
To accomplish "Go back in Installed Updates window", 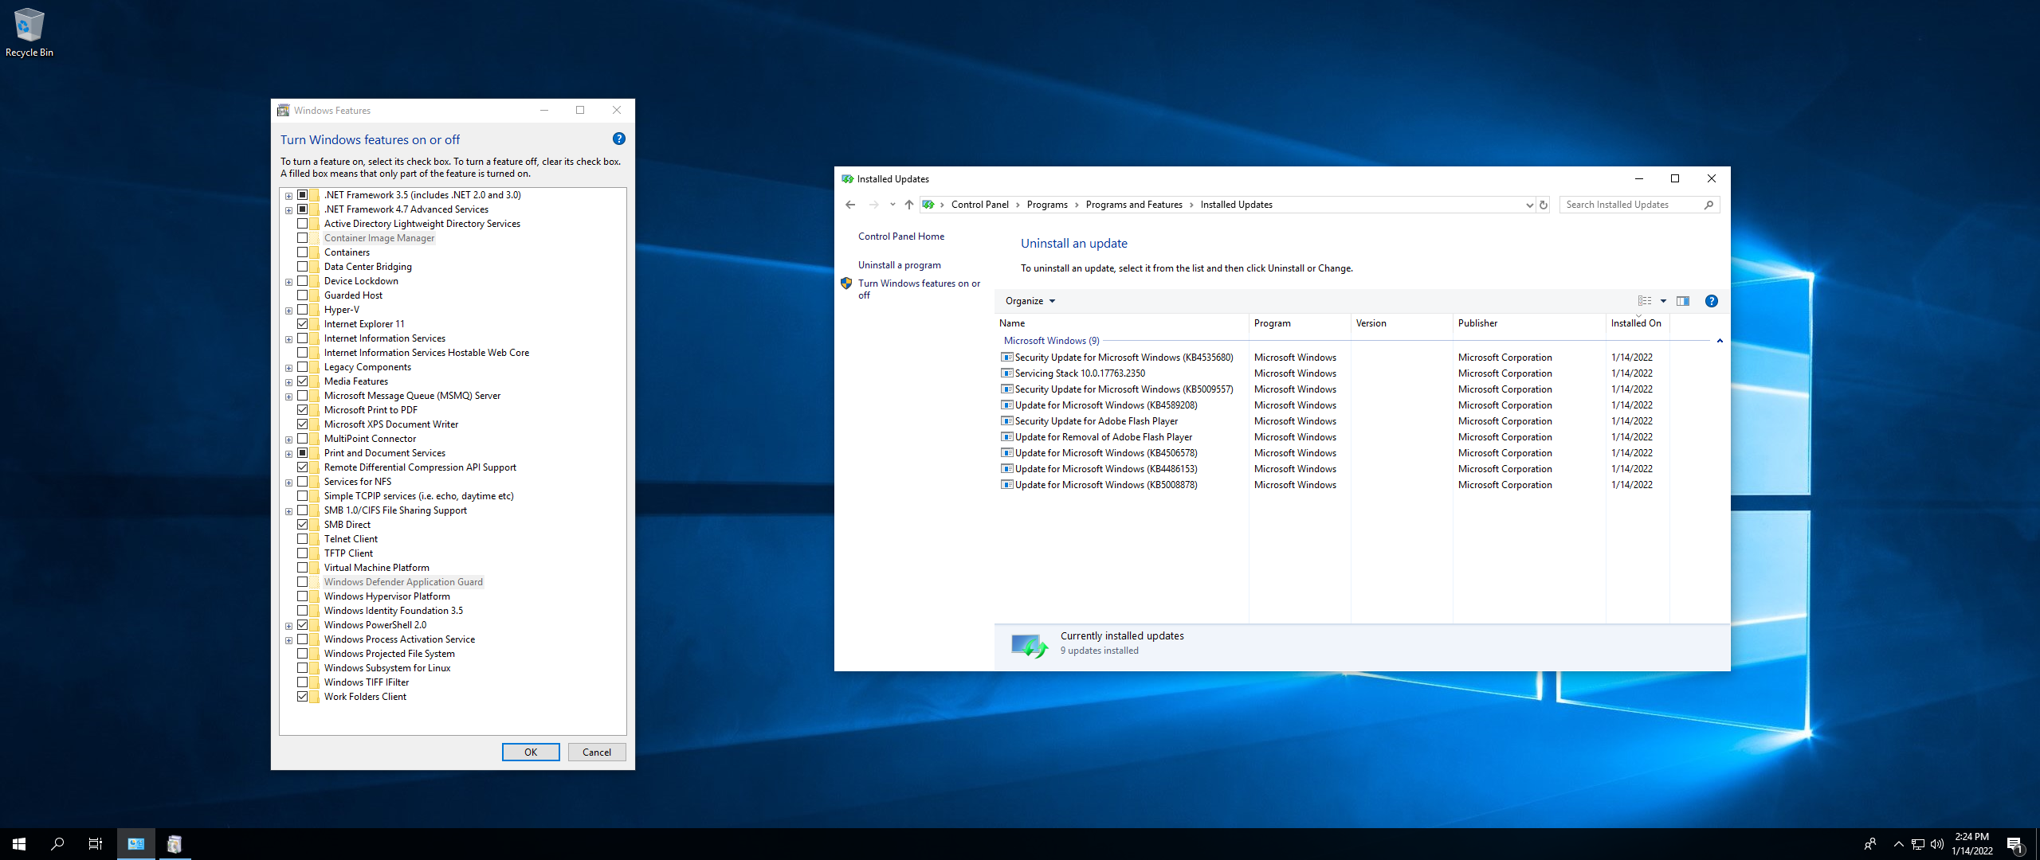I will [850, 205].
